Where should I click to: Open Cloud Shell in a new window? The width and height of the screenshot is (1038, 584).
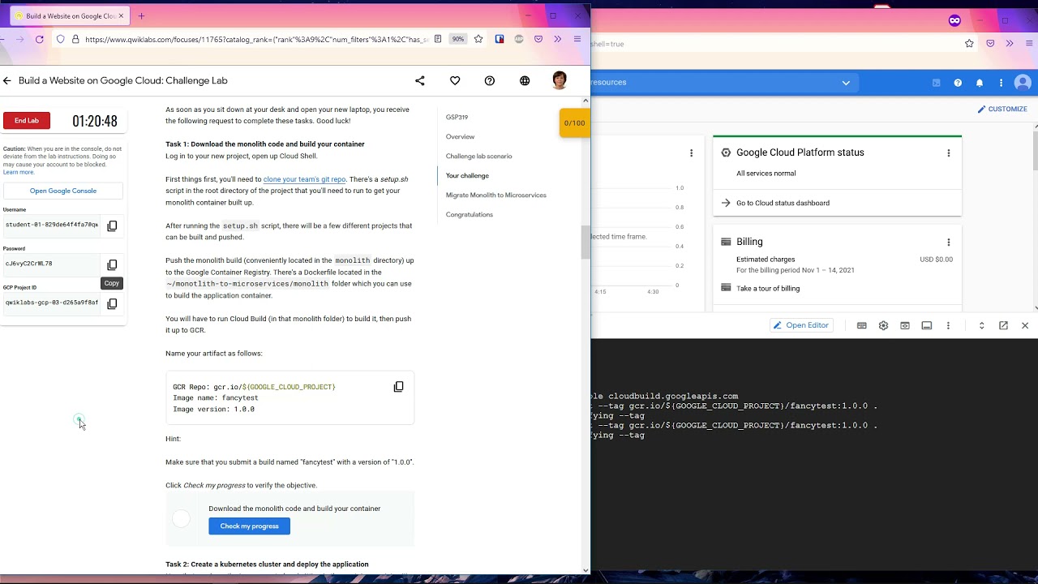pyautogui.click(x=1003, y=325)
